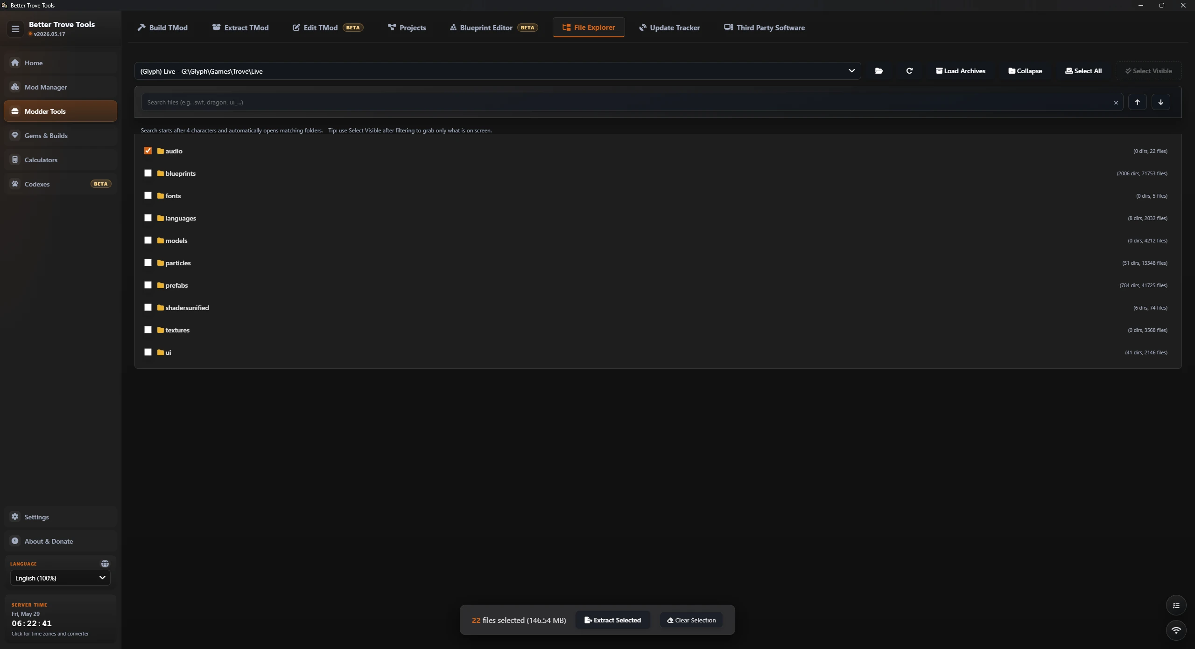Click the wifi connection status icon

[x=1176, y=630]
